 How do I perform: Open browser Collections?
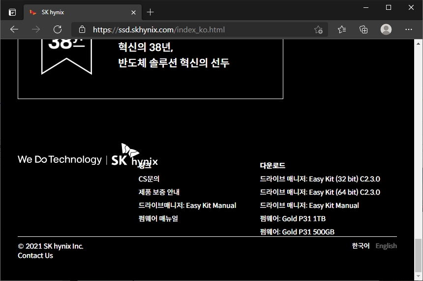[x=363, y=29]
